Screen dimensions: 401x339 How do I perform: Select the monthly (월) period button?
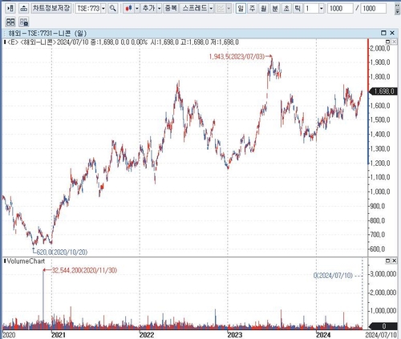[264, 9]
